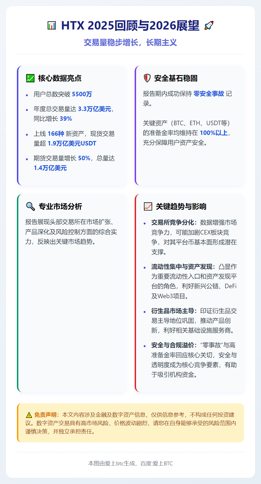Image resolution: width=261 pixels, height=484 pixels.
Task: Click the heading 专业市场分析
Action: click(x=60, y=206)
